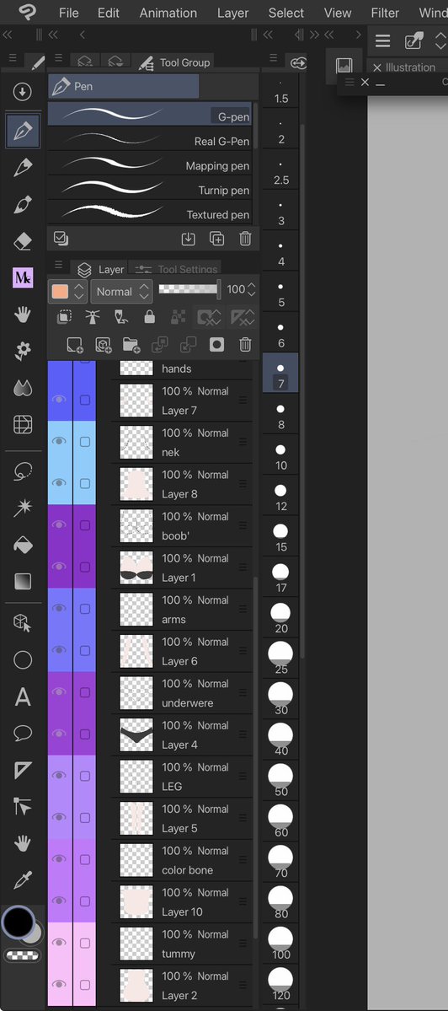This screenshot has height=1011, width=448.
Task: Select the Eraser tool
Action: pos(23,242)
